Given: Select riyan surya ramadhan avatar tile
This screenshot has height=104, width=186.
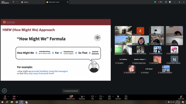Looking at the screenshot, I should [166, 69].
